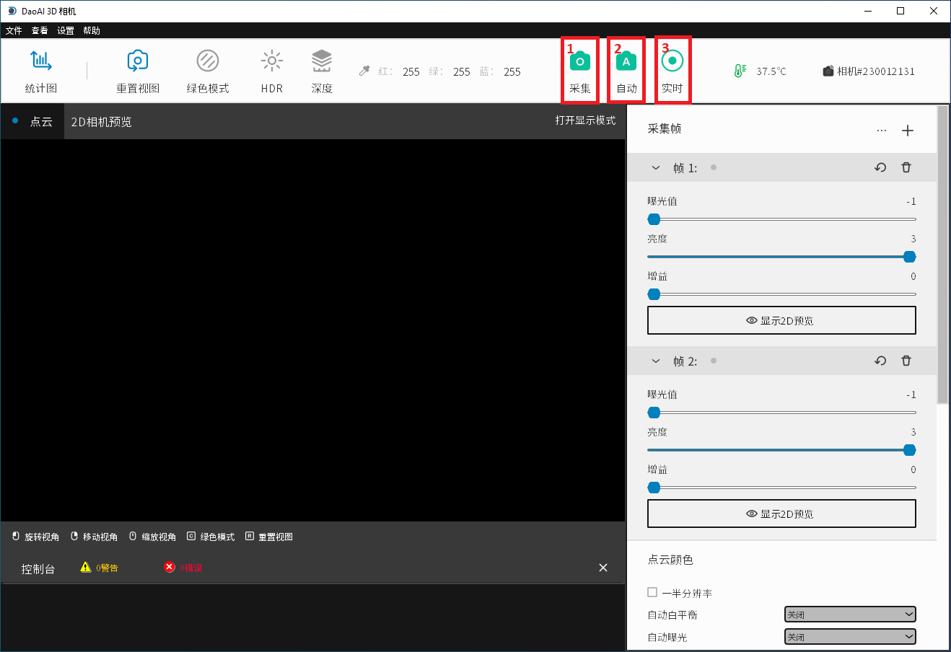The width and height of the screenshot is (951, 652).
Task: Click 显示2D预览 button for 帧 2
Action: tap(781, 514)
